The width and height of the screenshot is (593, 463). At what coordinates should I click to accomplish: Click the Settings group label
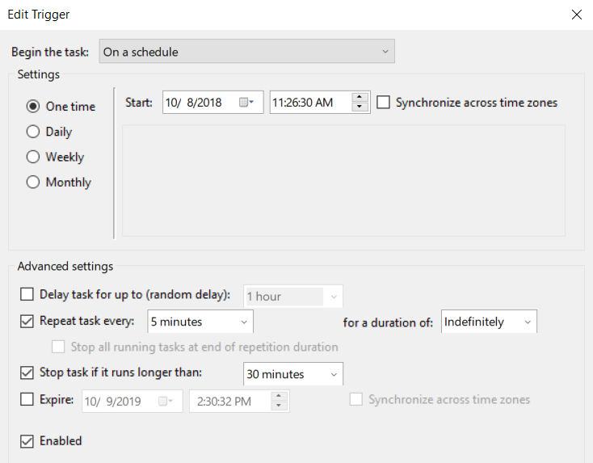pos(39,74)
